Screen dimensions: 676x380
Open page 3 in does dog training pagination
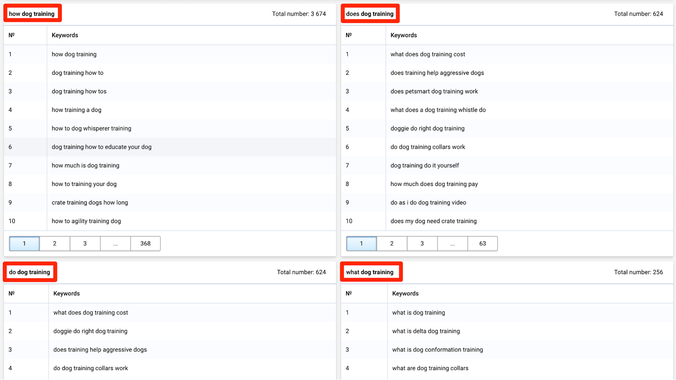tap(422, 243)
